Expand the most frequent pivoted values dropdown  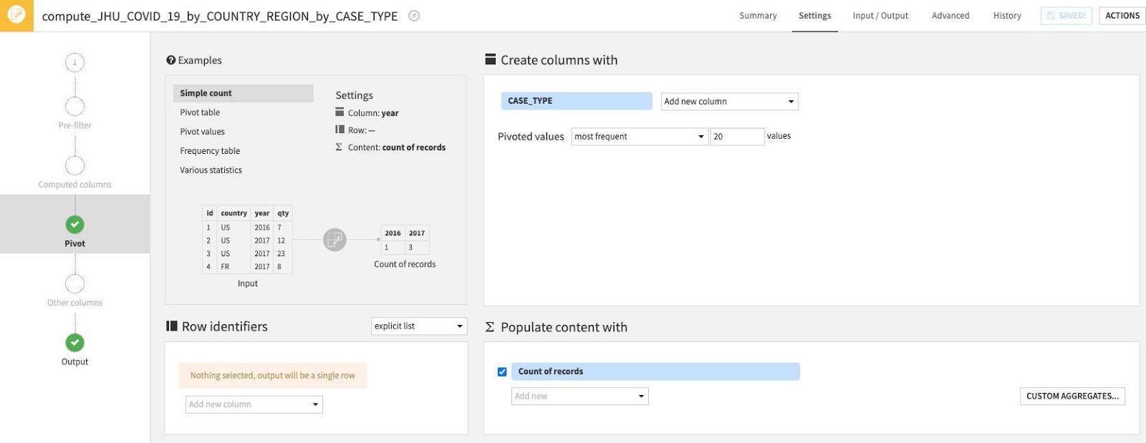[x=639, y=137]
